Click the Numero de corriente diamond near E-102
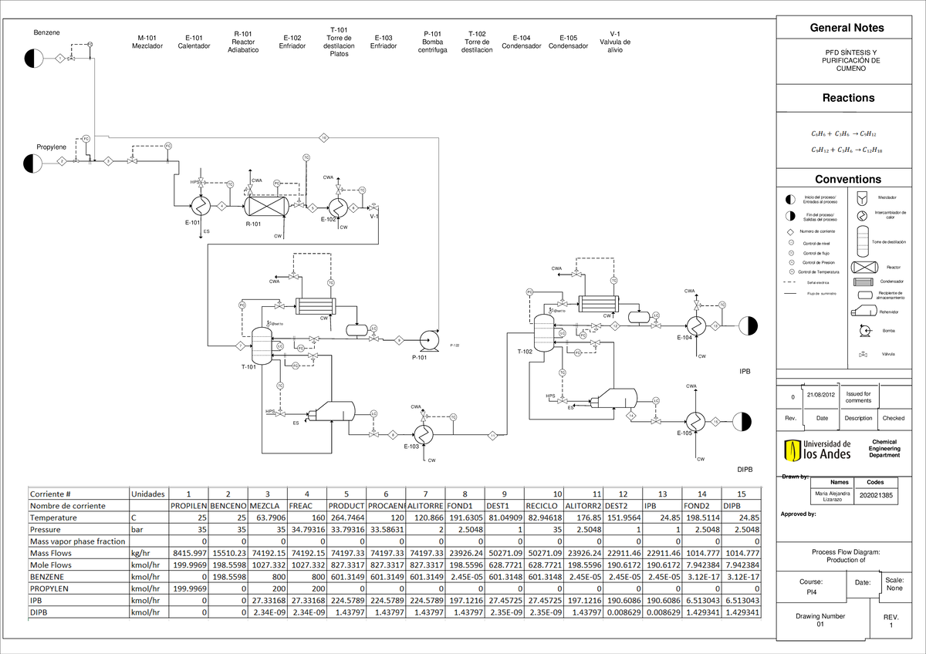926x654 pixels. (x=353, y=207)
